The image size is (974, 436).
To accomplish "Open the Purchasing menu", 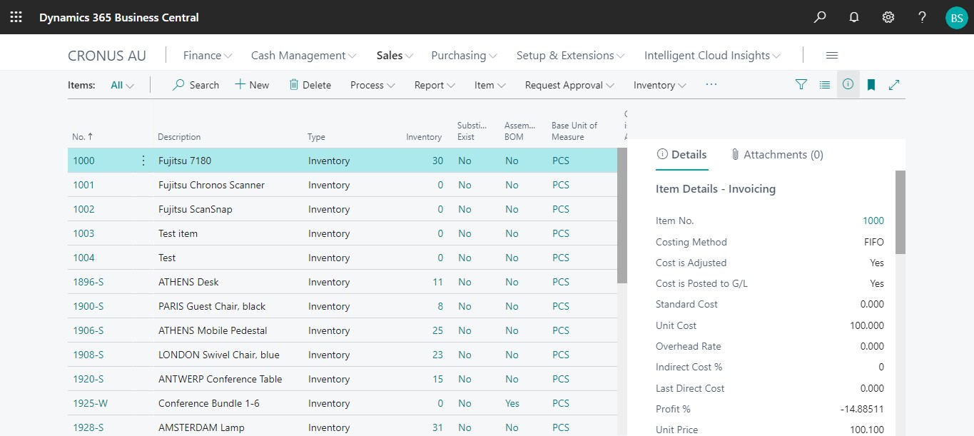I will 464,56.
